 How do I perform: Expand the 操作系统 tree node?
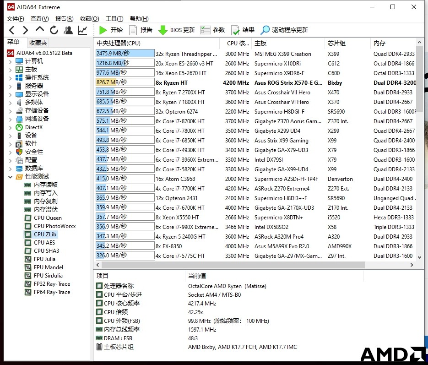click(x=11, y=78)
